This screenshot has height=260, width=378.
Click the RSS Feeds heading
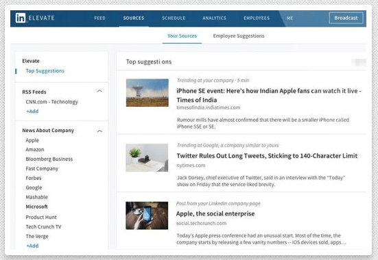34,92
